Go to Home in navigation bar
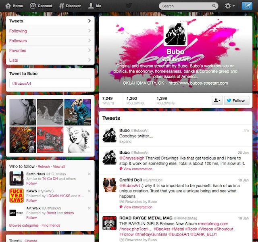The height and width of the screenshot is (242, 258). [x=14, y=6]
